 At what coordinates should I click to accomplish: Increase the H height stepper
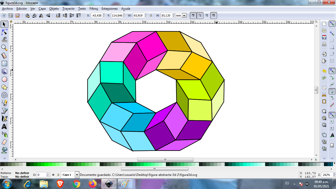tap(174, 14)
